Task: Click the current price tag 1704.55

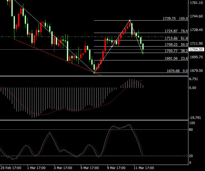Action: click(x=196, y=50)
